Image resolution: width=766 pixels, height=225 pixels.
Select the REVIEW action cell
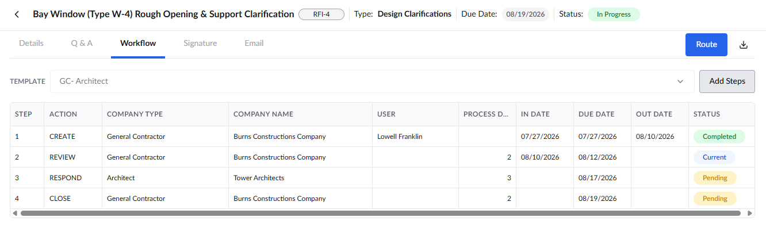[73, 157]
